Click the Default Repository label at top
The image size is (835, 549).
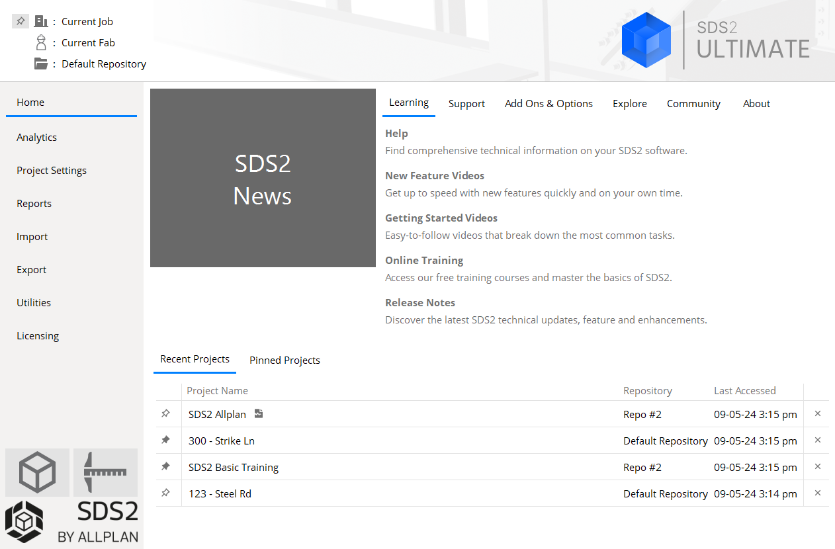click(104, 64)
